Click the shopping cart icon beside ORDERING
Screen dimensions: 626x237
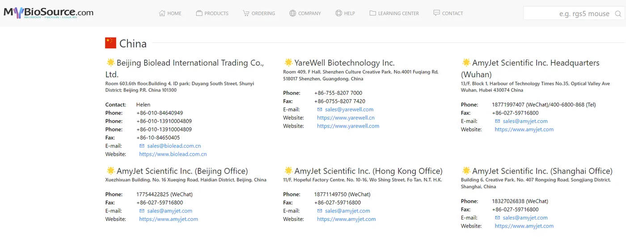tap(246, 13)
